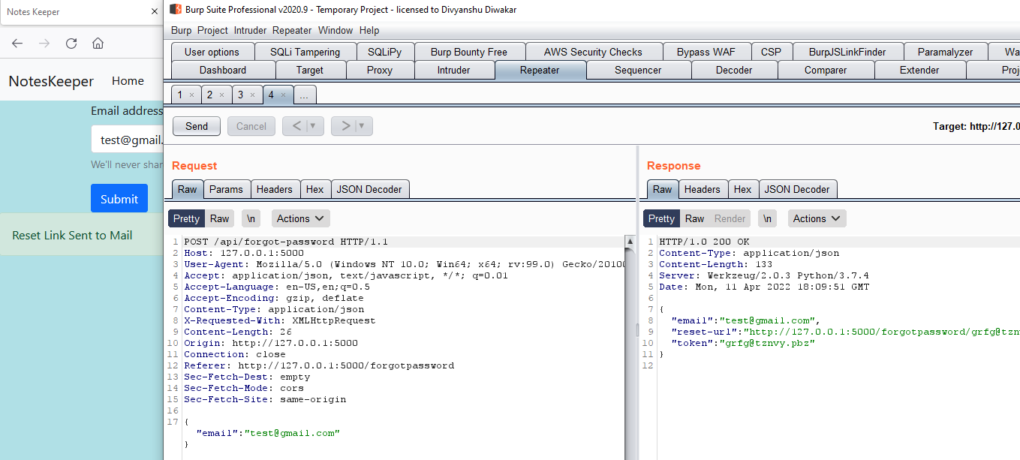Open the Request Hex tab
This screenshot has height=460, width=1020.
[x=315, y=189]
